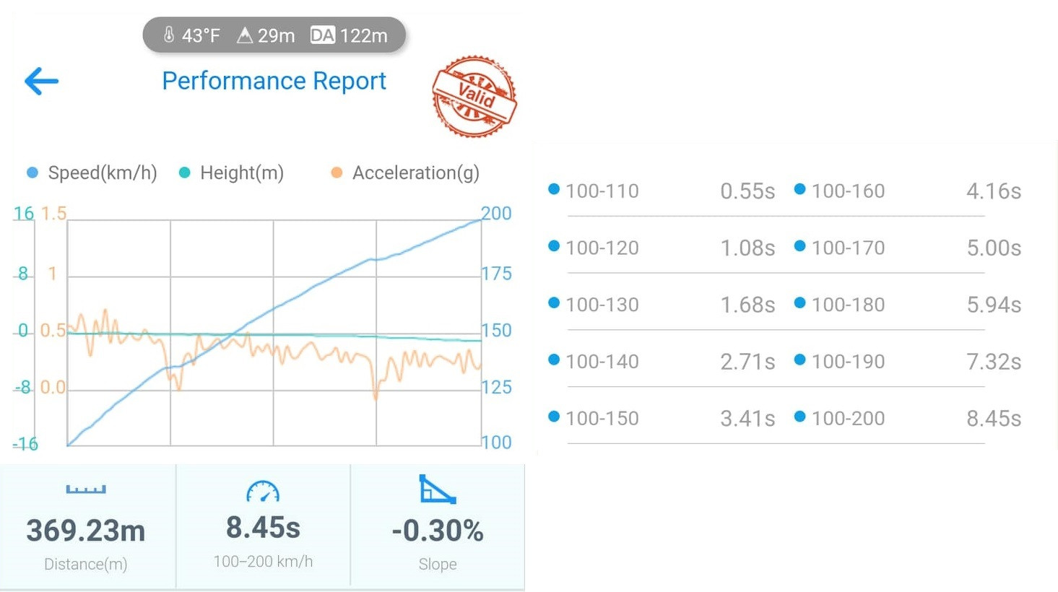
Task: Toggle the Height(m) legend series
Action: coord(231,173)
